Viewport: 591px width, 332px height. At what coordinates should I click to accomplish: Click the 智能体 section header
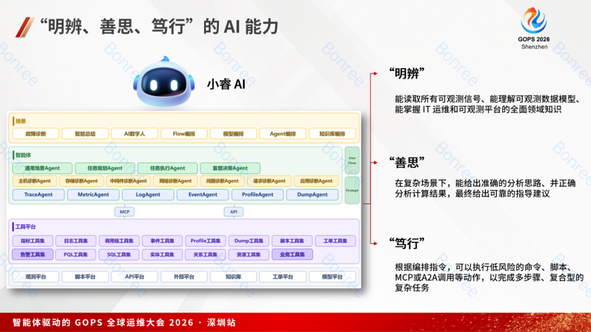pyautogui.click(x=24, y=155)
